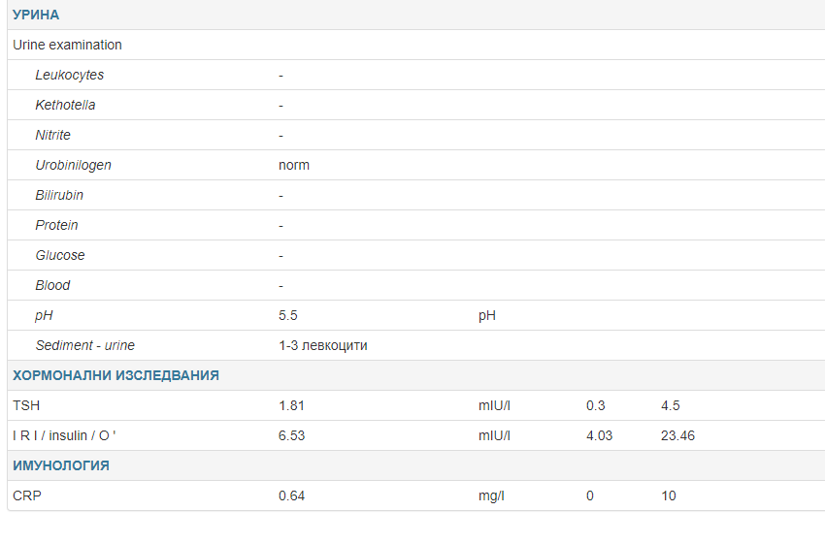
Task: Select the Urine examination row label
Action: pyautogui.click(x=67, y=45)
